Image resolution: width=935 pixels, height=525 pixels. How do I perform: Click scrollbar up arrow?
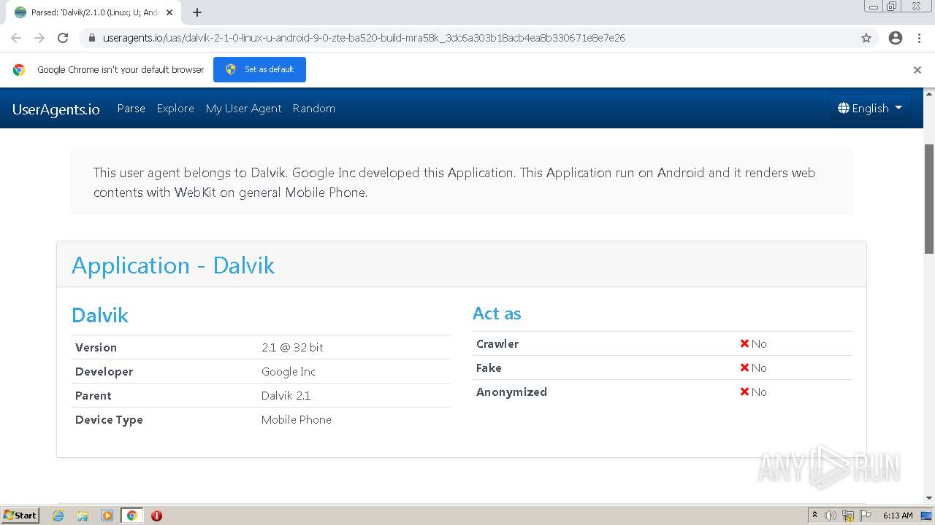pos(929,93)
